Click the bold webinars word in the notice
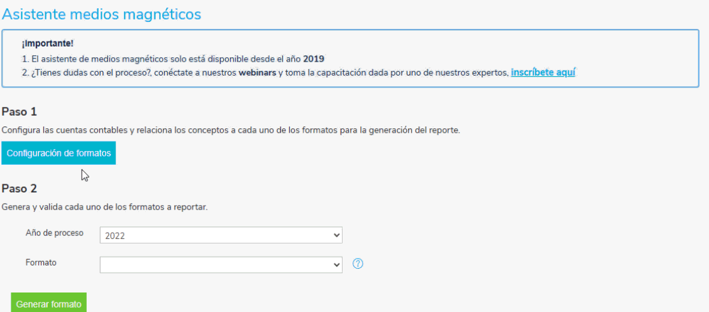Viewport: 709px width, 312px height. click(x=257, y=73)
